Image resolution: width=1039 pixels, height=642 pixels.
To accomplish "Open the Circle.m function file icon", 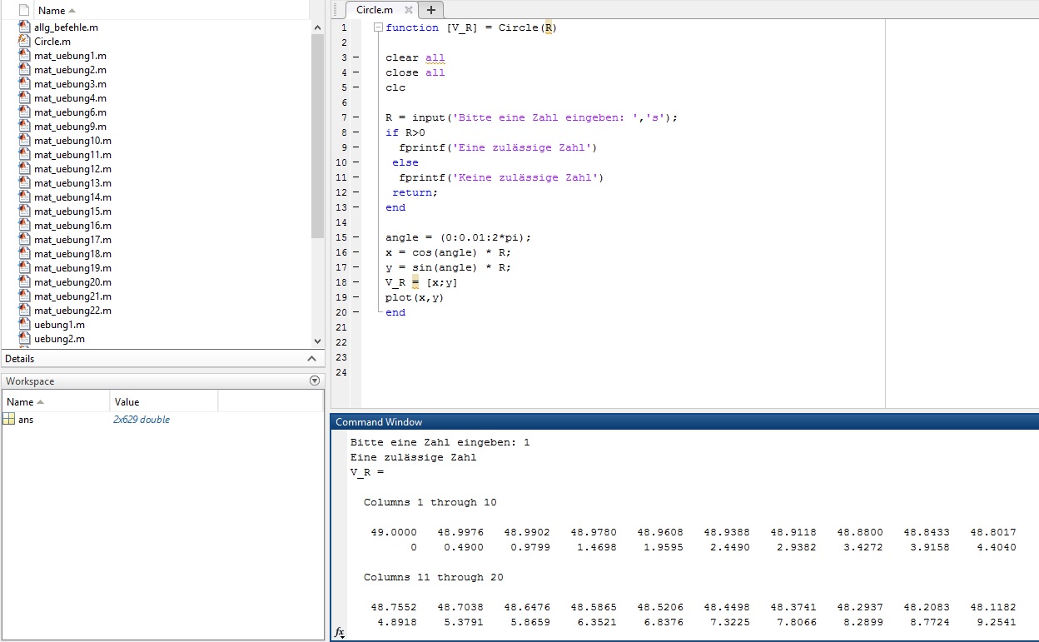I will [24, 42].
